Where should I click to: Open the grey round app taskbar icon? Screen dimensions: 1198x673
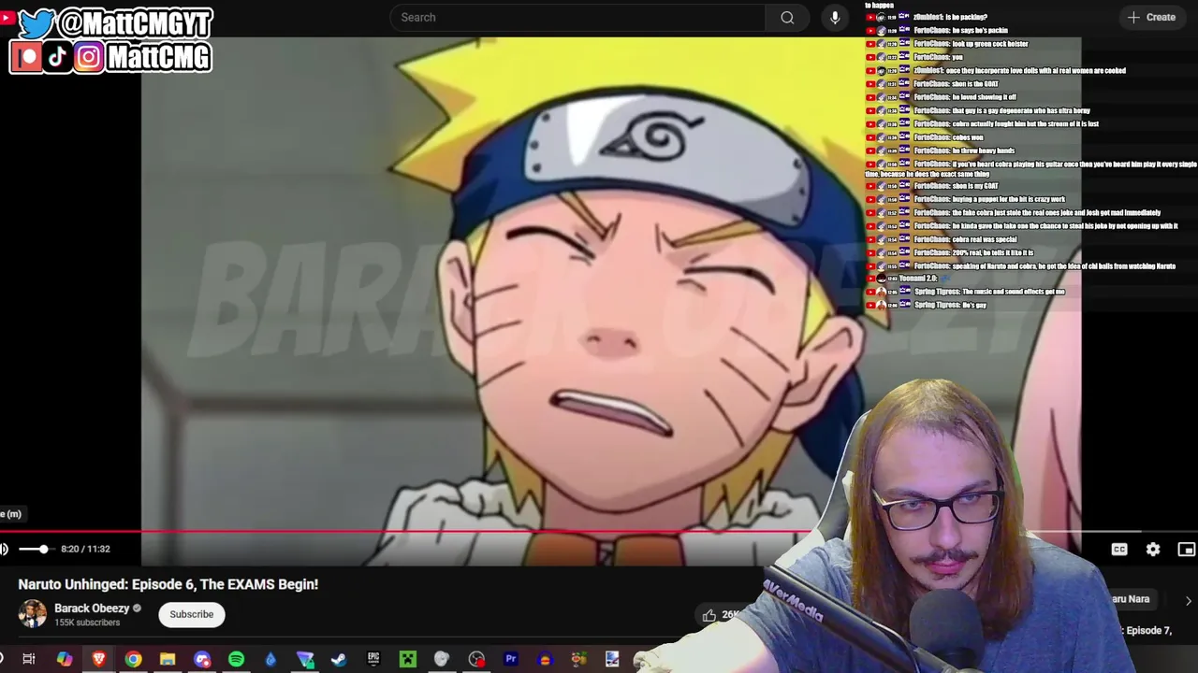pyautogui.click(x=442, y=659)
